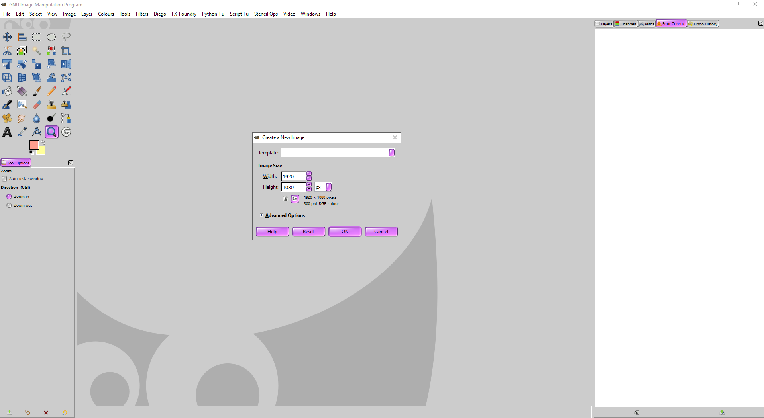764x418 pixels.
Task: Increase Width with up arrow
Action: point(309,174)
